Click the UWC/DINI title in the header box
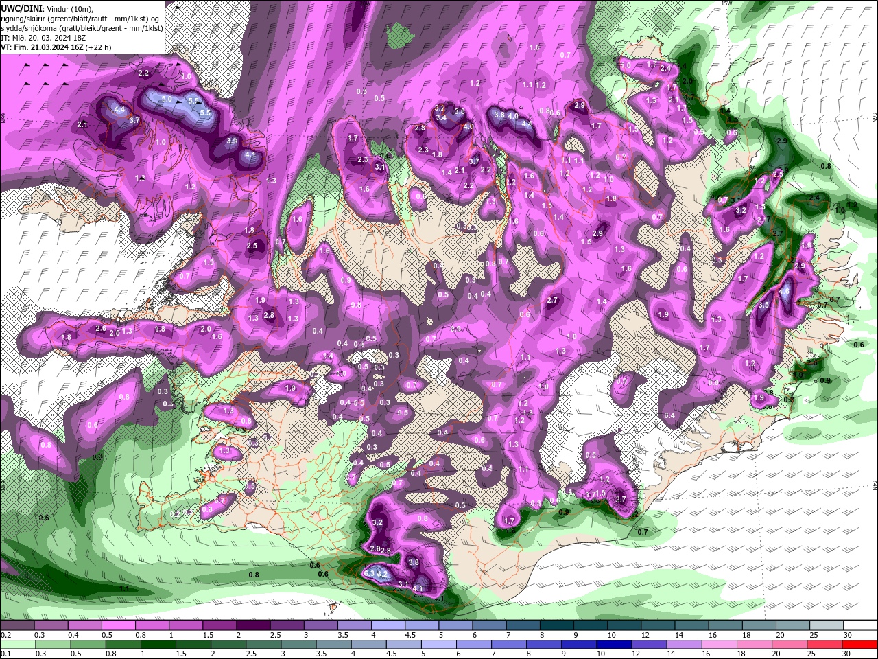Viewport: 878px width, 659px height. click(x=21, y=8)
